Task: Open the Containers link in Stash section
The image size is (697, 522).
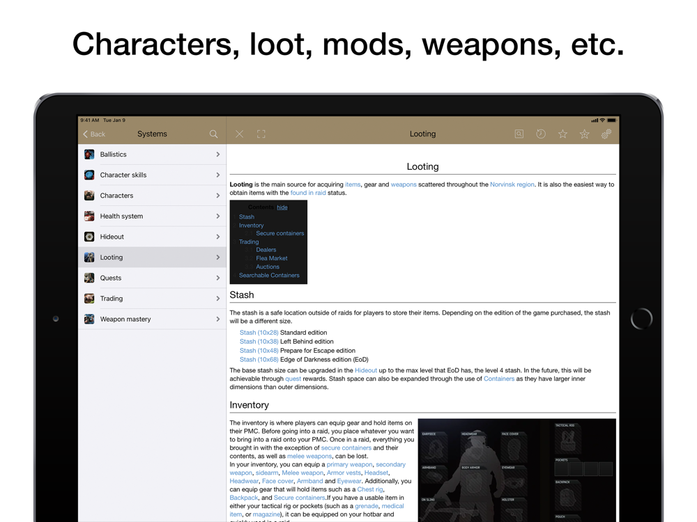Action: click(x=499, y=379)
